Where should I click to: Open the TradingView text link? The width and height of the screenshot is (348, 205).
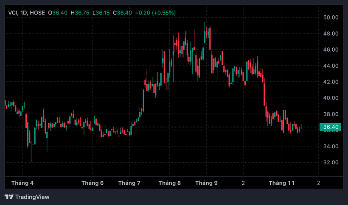pyautogui.click(x=32, y=197)
